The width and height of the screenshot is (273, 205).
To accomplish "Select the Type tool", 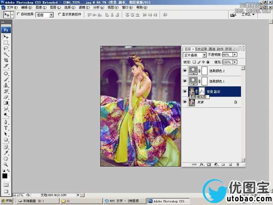I will click(x=6, y=128).
